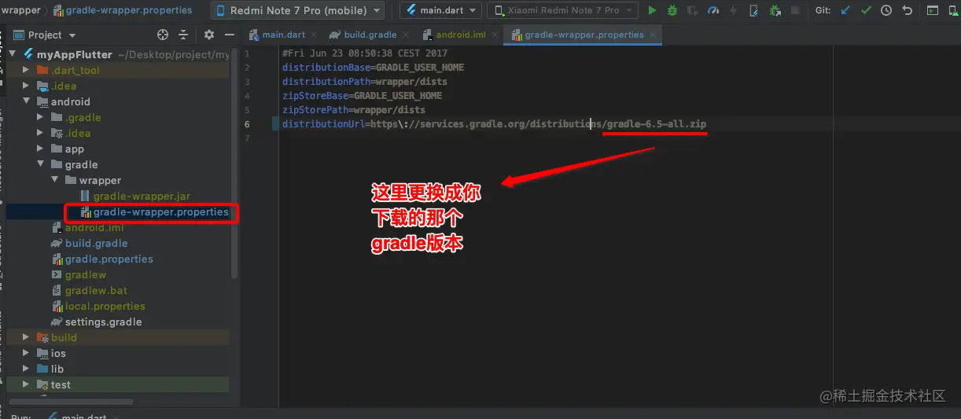Click the Flutter hot reload lightning icon
The image size is (961, 419).
click(734, 11)
